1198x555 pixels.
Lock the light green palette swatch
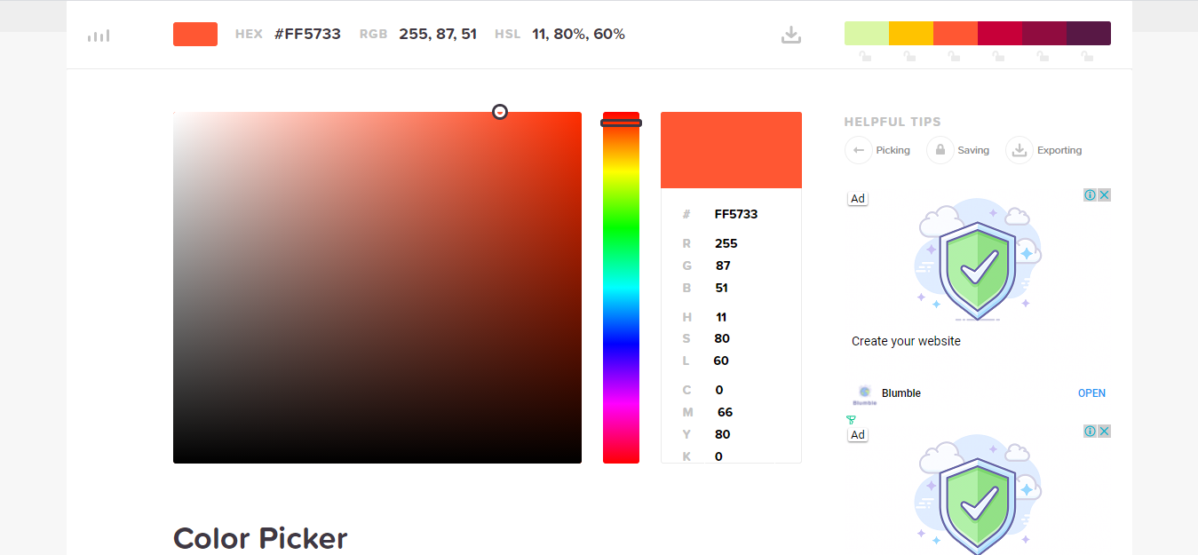pyautogui.click(x=864, y=55)
